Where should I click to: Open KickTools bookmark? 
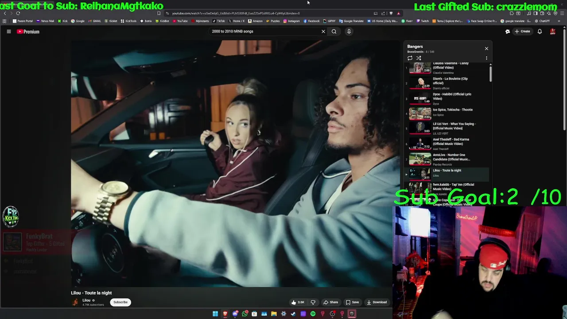point(129,21)
